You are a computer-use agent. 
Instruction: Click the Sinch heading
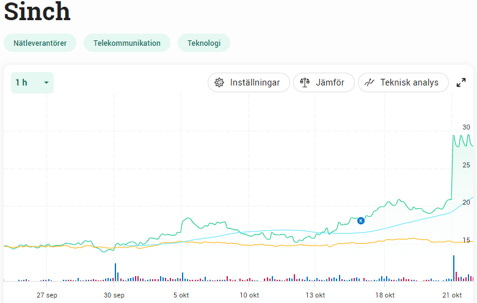point(37,12)
